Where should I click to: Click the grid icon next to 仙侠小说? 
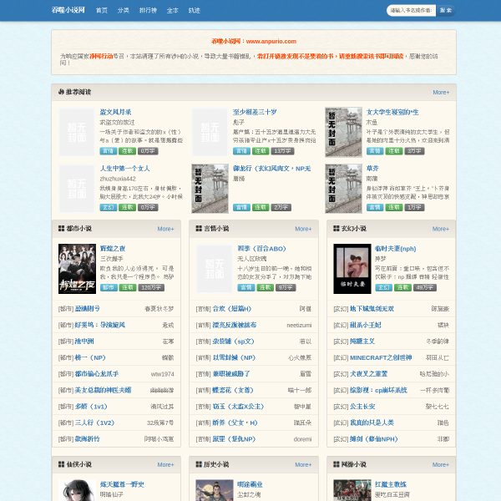(x=61, y=464)
